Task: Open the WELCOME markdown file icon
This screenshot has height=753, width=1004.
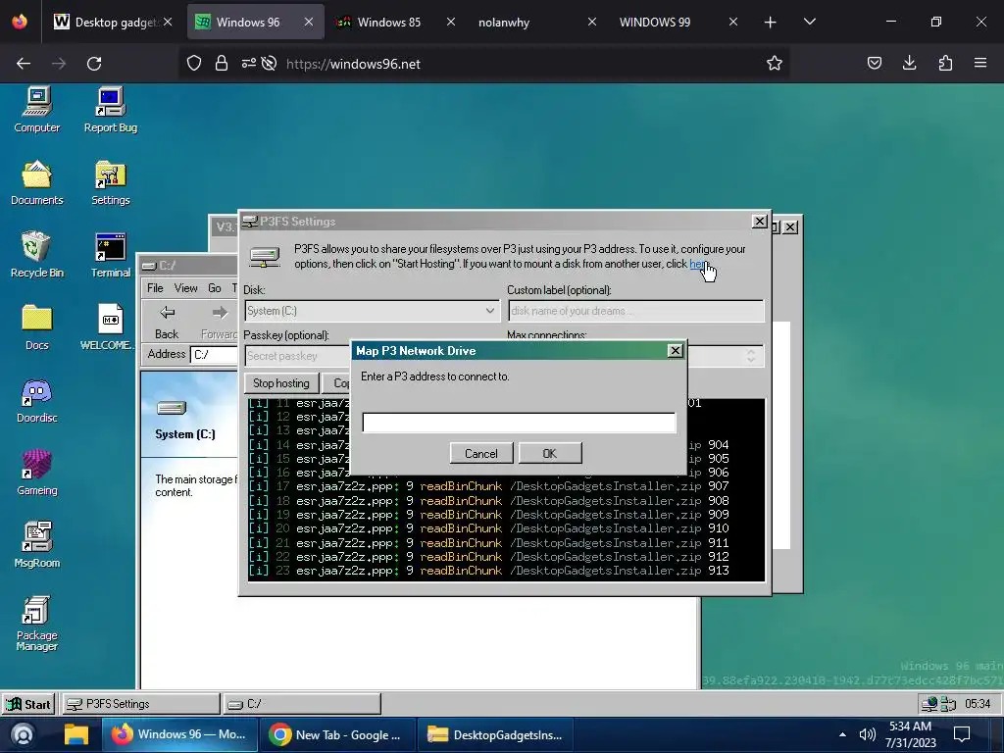Action: click(110, 326)
